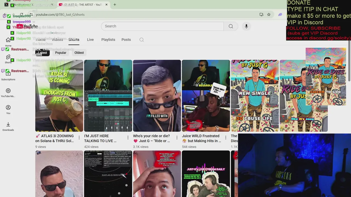Viewport: 351px width, 197px height.
Task: Open the I'M FILLED WITH short thumbnail
Action: [x=157, y=96]
